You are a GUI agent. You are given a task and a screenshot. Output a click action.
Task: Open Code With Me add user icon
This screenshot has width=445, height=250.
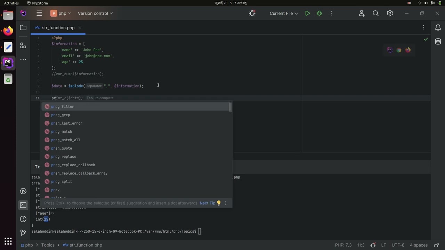362,13
